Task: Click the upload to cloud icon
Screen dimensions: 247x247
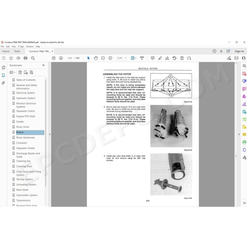Action: coord(18,58)
